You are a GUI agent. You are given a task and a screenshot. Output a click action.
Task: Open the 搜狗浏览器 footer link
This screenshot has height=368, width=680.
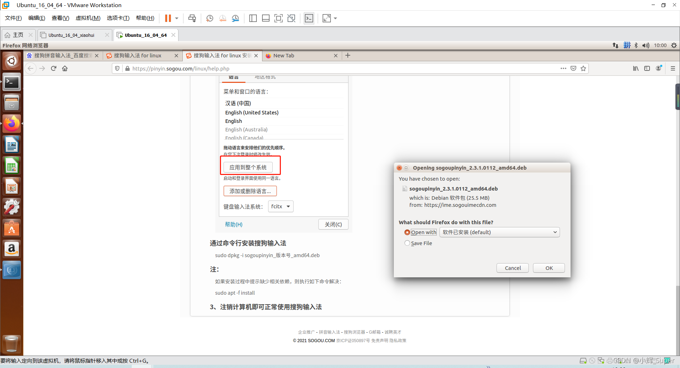355,332
